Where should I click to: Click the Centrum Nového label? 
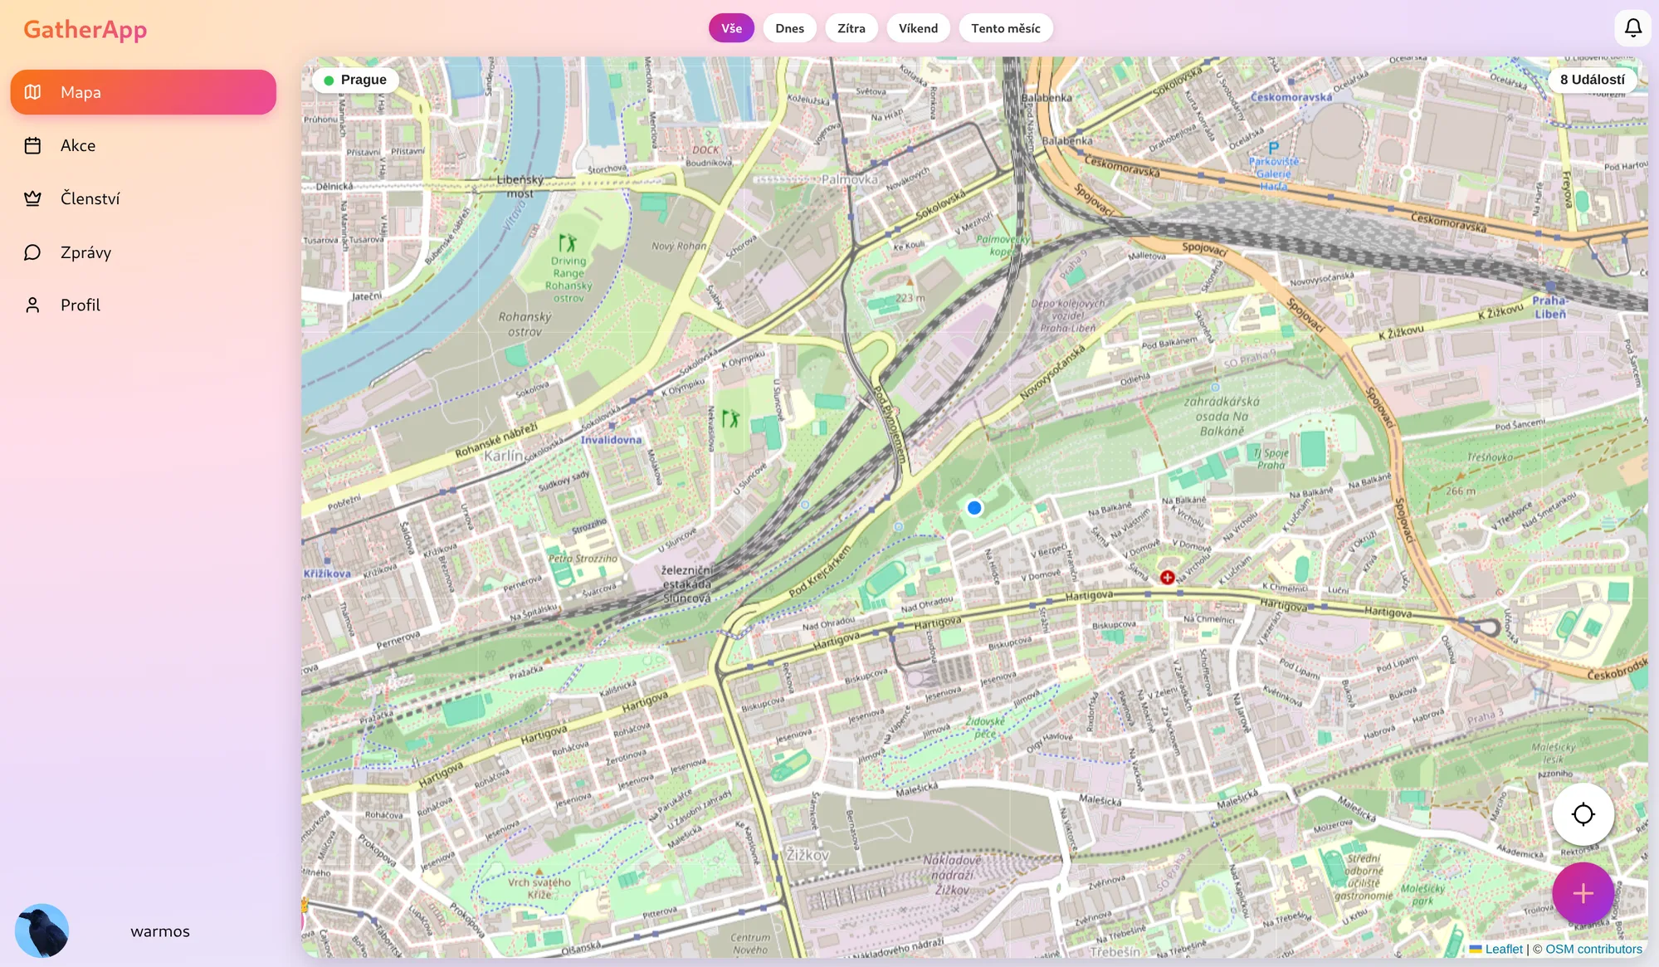750,944
